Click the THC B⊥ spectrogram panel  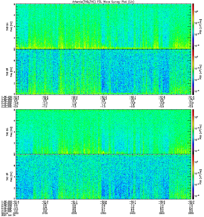coord(103,132)
